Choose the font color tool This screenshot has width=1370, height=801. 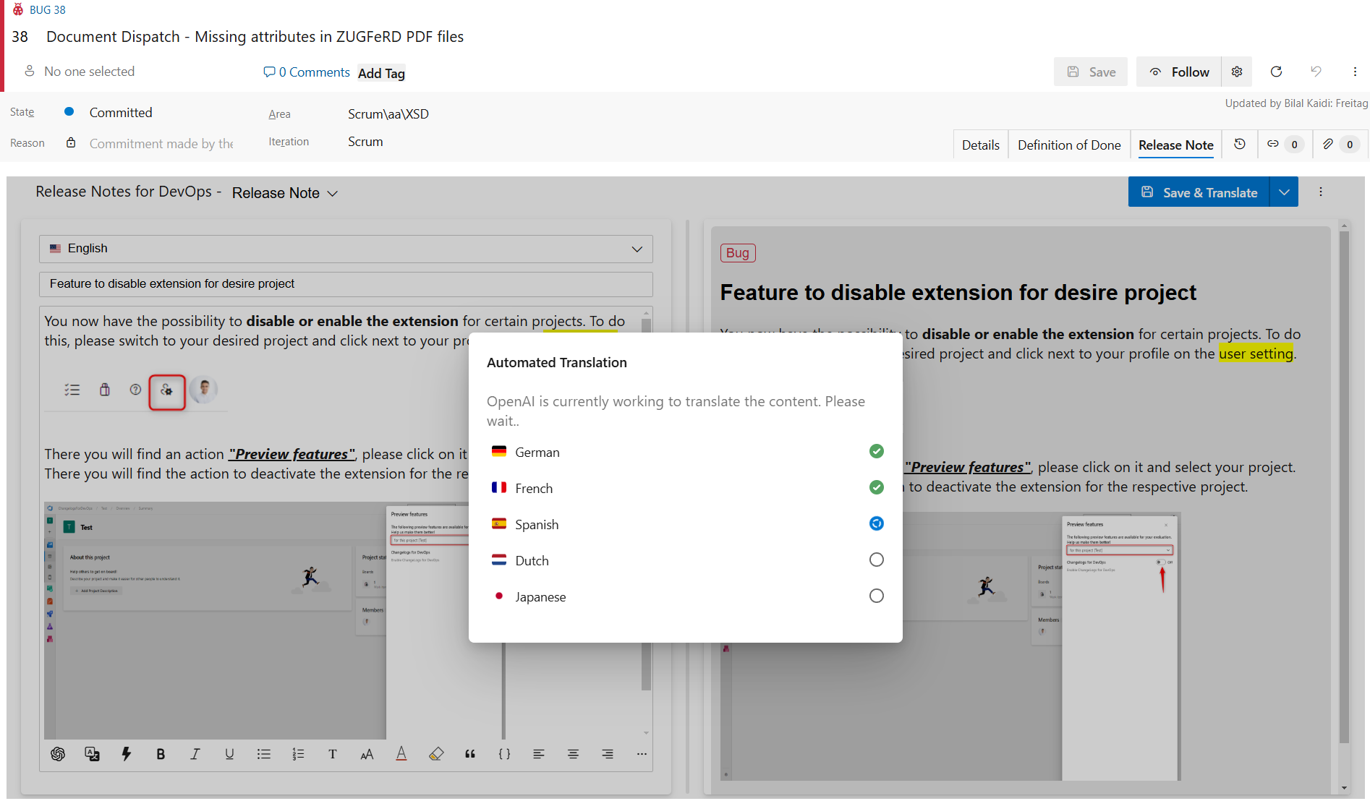coord(401,754)
